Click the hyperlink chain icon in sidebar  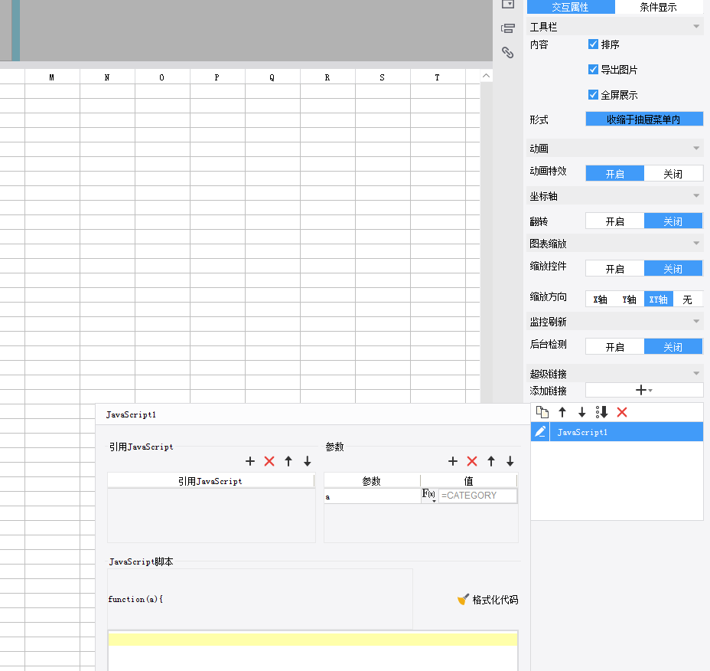pyautogui.click(x=507, y=52)
